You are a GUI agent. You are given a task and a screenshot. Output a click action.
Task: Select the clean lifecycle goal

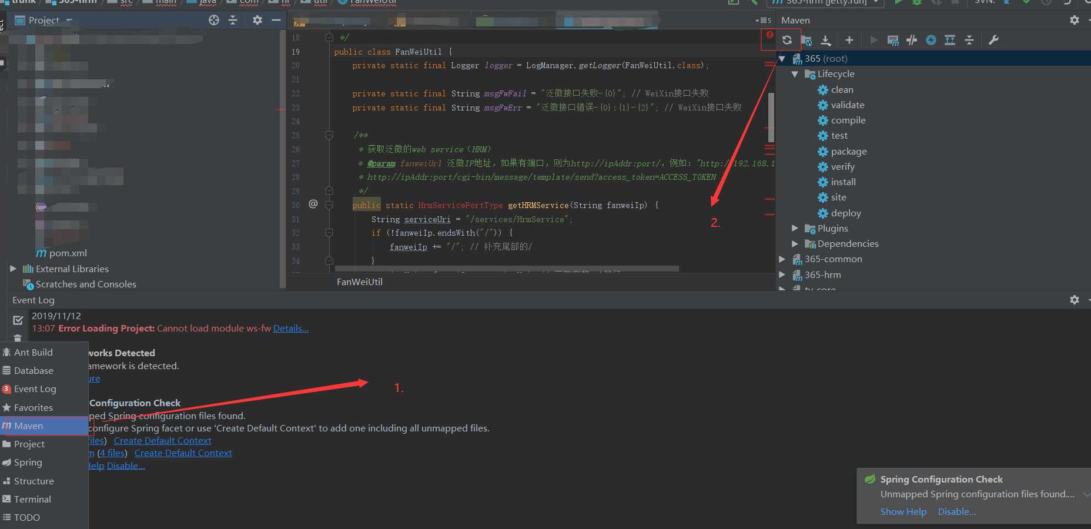coord(842,89)
